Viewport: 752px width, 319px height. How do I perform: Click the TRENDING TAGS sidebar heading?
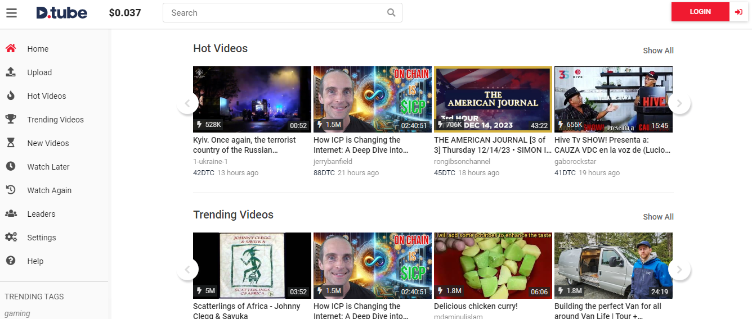click(34, 297)
